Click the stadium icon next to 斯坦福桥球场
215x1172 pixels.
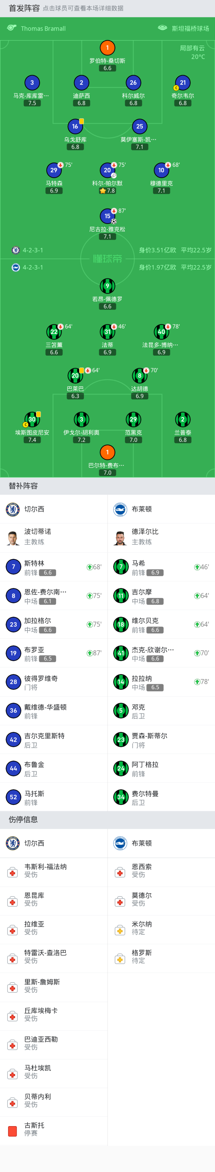click(x=162, y=28)
